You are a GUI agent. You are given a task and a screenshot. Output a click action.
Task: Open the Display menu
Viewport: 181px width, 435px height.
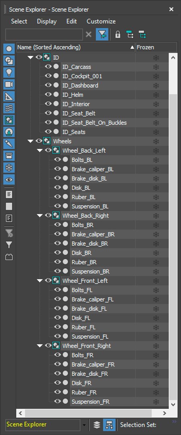(47, 21)
